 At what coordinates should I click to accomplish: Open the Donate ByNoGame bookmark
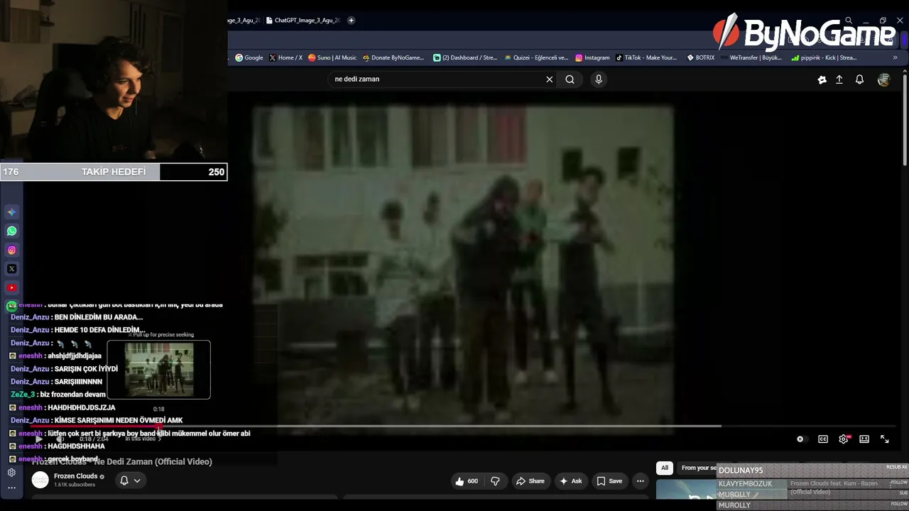(x=393, y=58)
